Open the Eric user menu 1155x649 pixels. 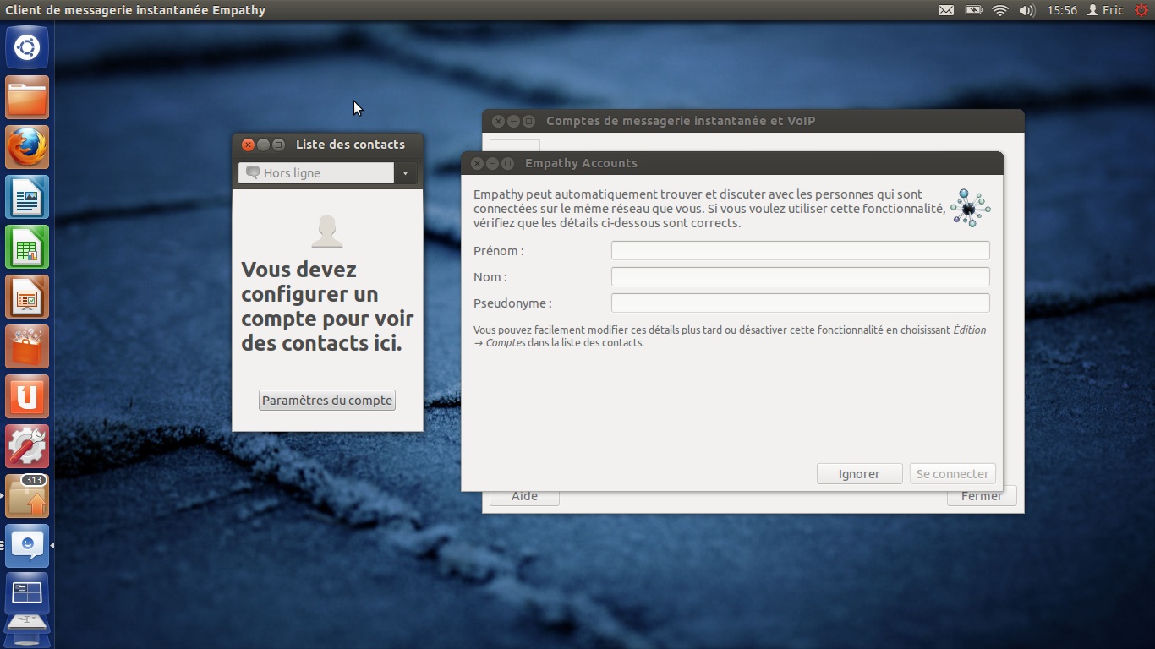pos(1105,10)
